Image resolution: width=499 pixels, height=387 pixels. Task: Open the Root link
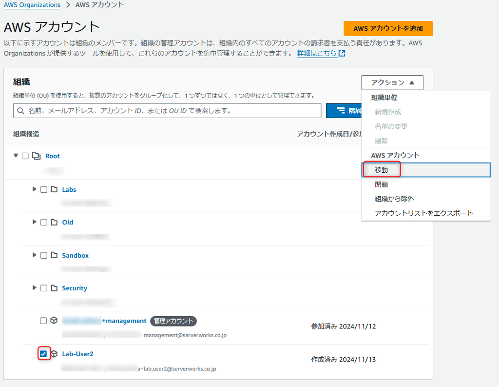(53, 156)
